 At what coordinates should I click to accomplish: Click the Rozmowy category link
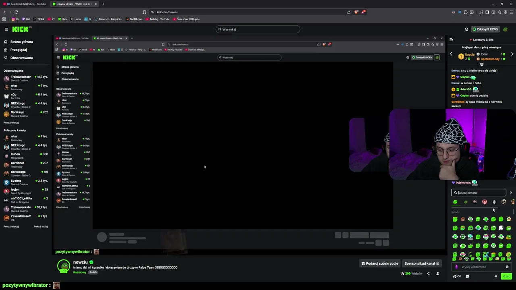click(x=79, y=272)
